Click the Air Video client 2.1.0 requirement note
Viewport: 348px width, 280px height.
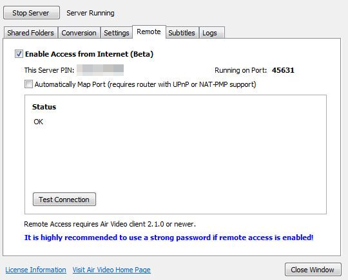[x=110, y=224]
